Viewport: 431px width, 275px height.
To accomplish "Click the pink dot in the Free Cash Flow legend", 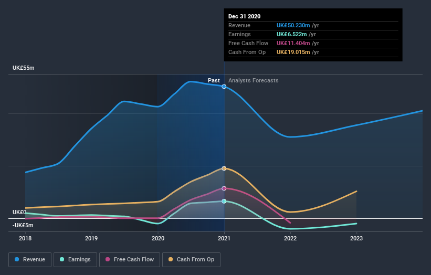I will 108,259.
